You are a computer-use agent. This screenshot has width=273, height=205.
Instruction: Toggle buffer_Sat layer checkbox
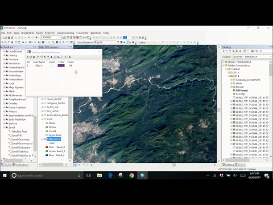(x=45, y=107)
